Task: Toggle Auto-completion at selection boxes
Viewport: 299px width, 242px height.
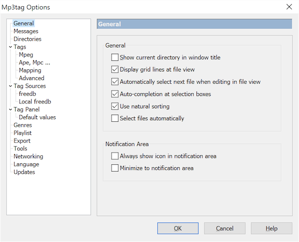Action: 115,94
